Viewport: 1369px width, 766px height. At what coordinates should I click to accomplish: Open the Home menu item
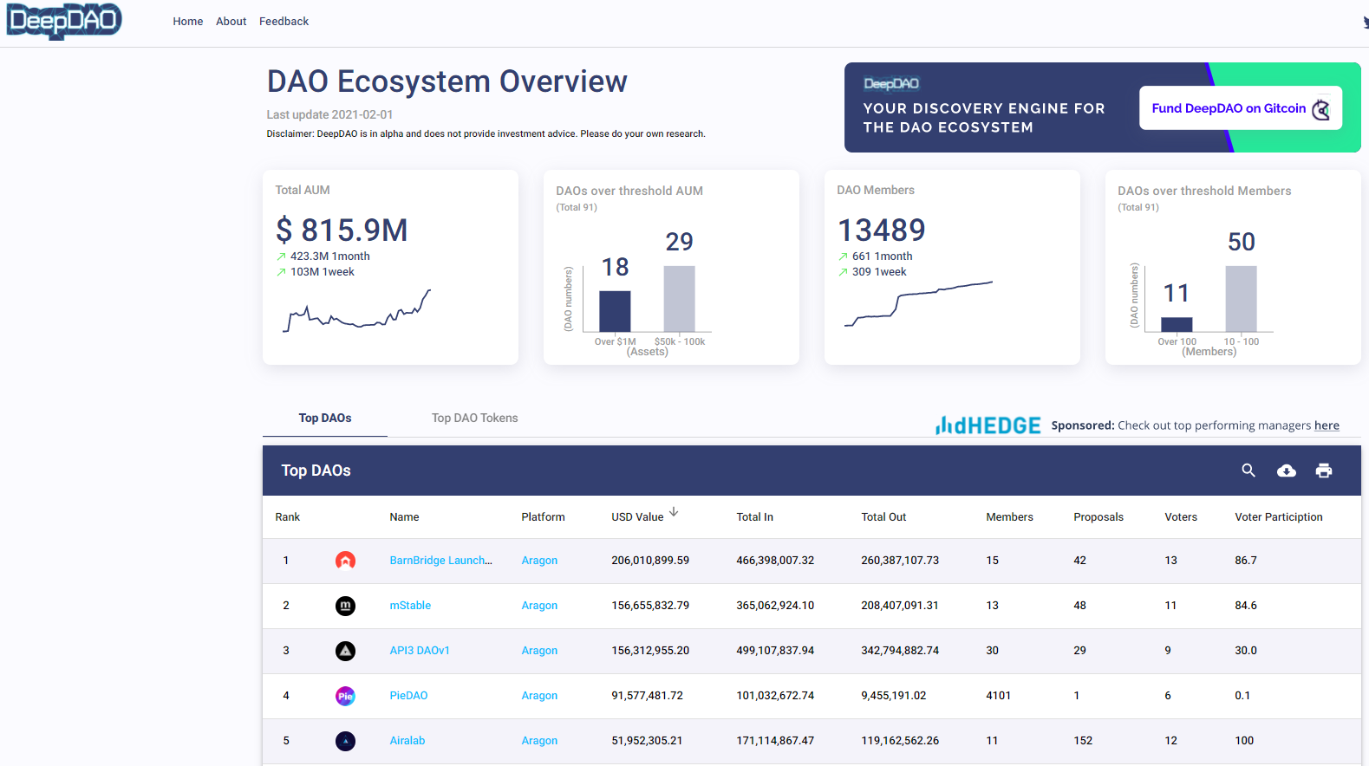pos(187,22)
